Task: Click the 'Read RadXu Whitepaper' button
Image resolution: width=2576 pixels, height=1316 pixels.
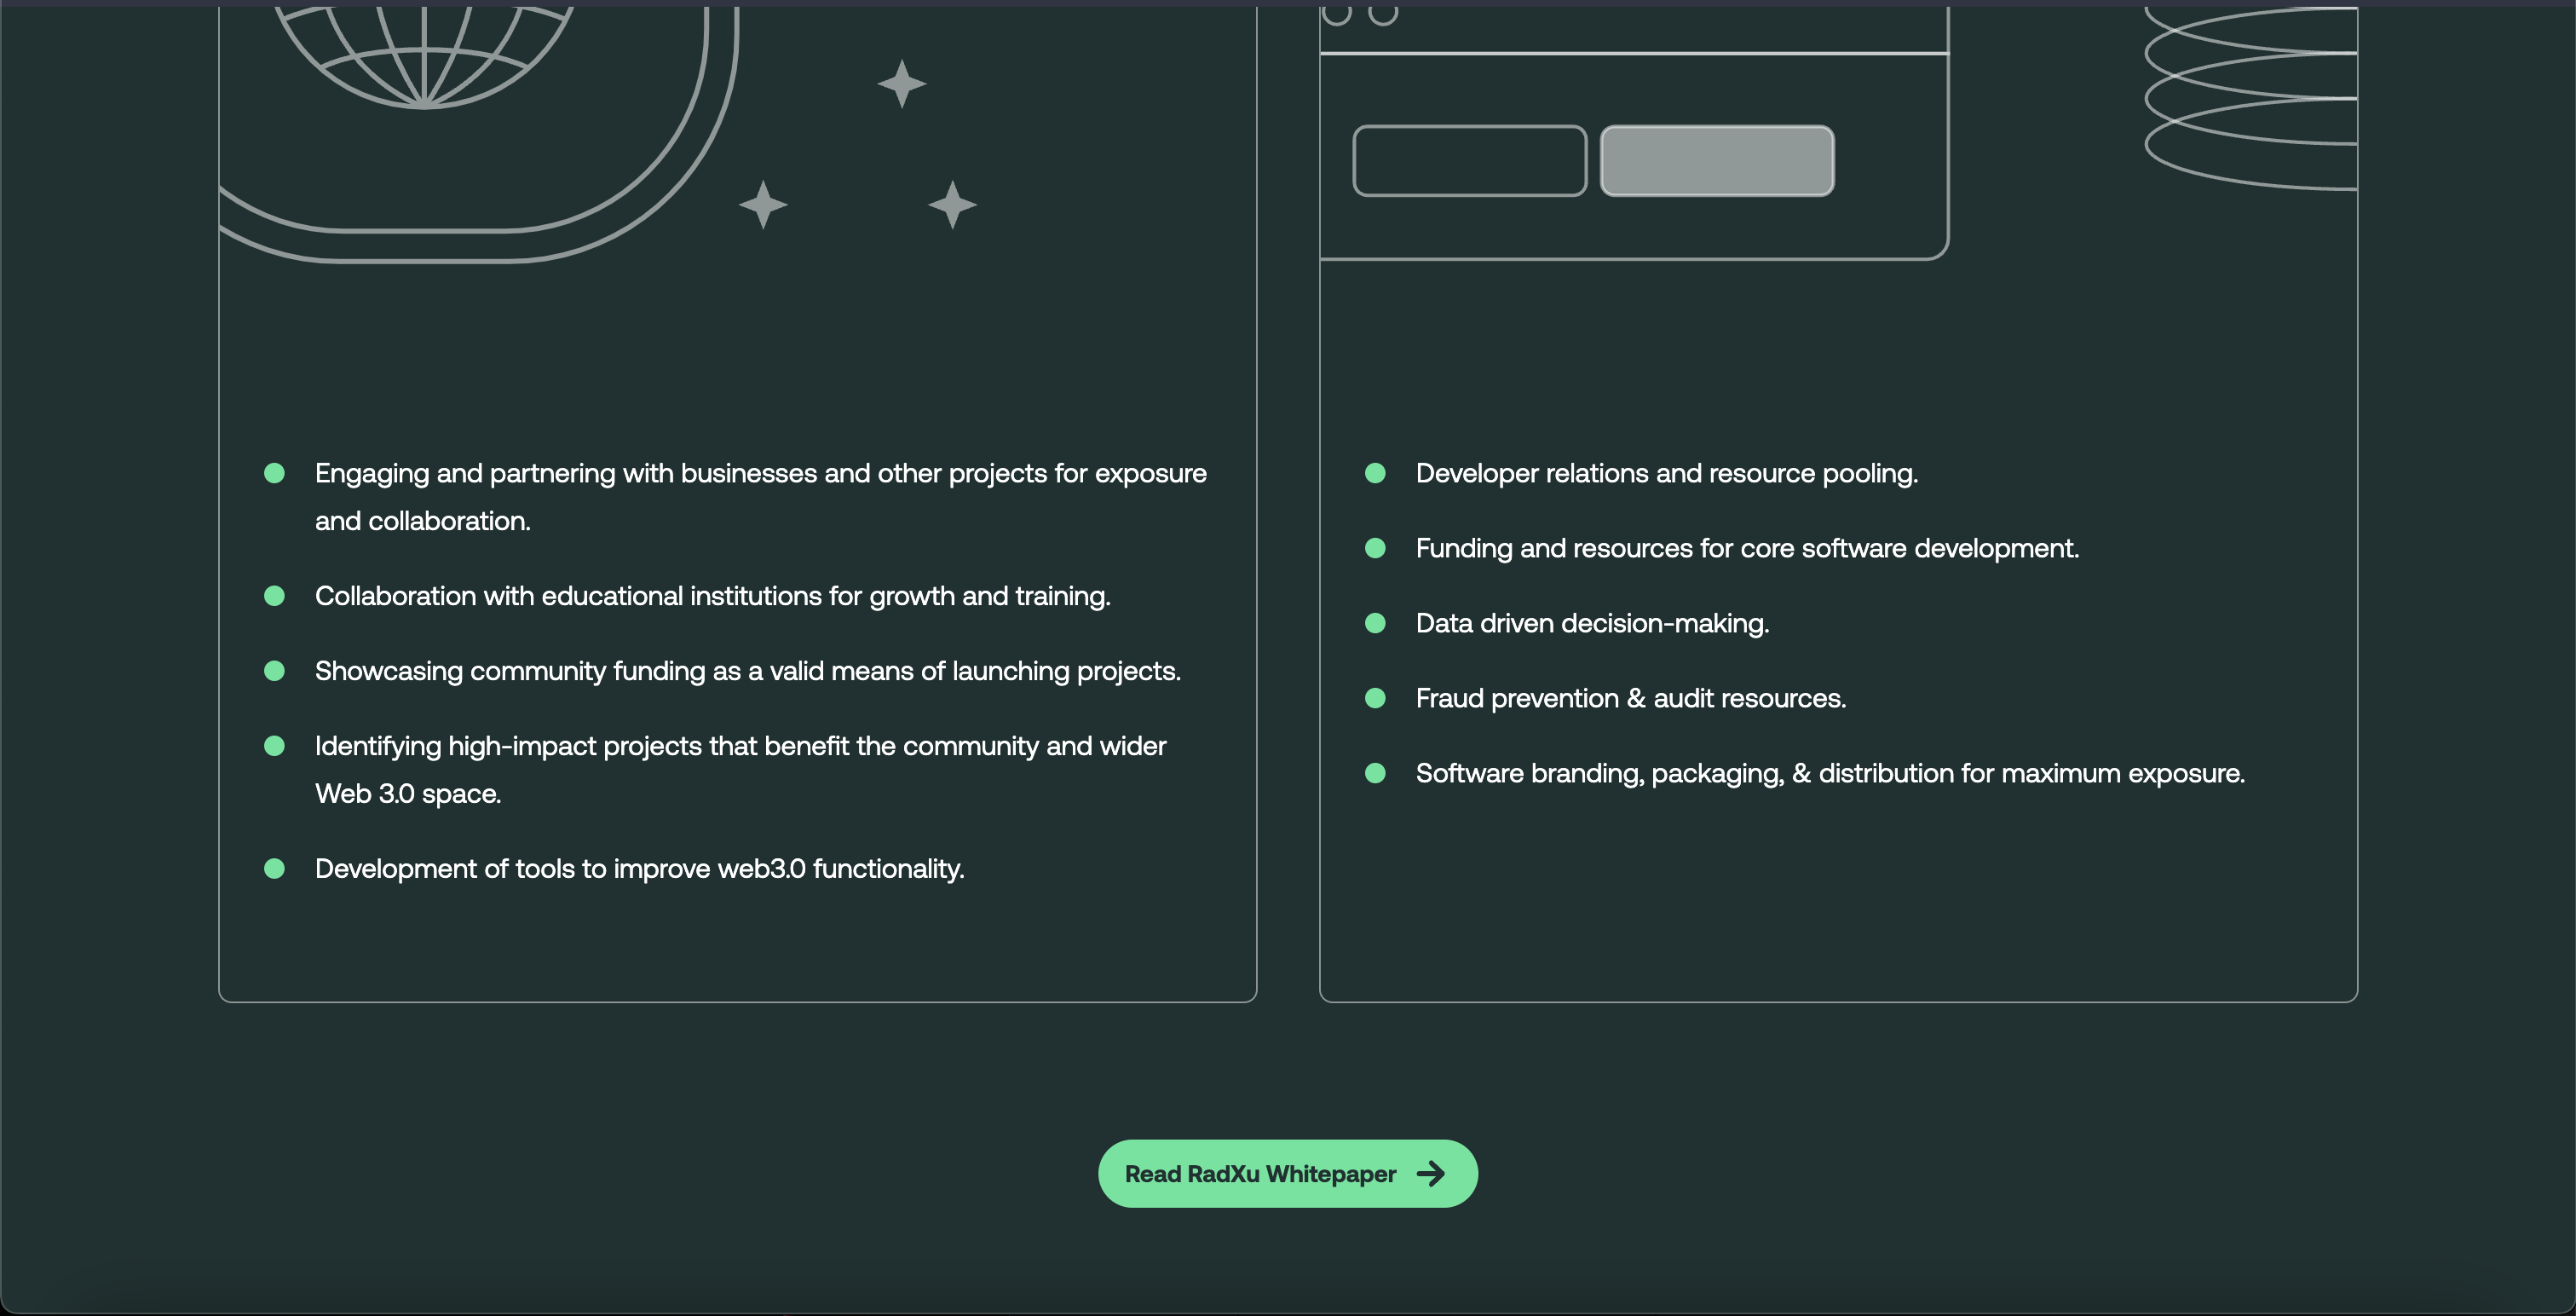Action: pyautogui.click(x=1288, y=1173)
